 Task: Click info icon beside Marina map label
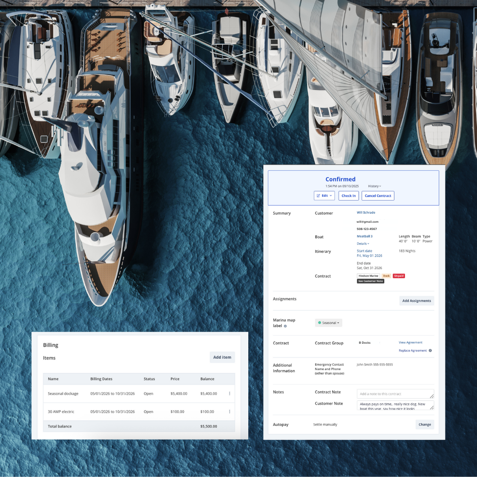click(285, 326)
